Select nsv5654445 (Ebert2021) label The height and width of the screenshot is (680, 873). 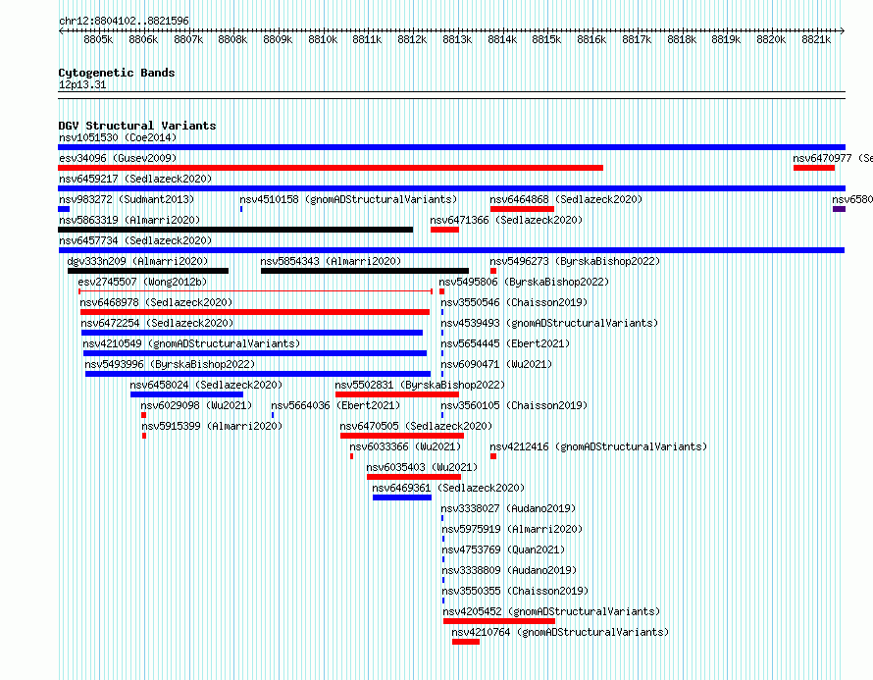click(505, 343)
